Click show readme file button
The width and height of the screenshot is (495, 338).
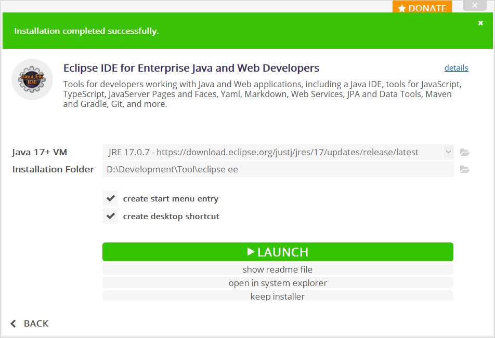pos(278,269)
